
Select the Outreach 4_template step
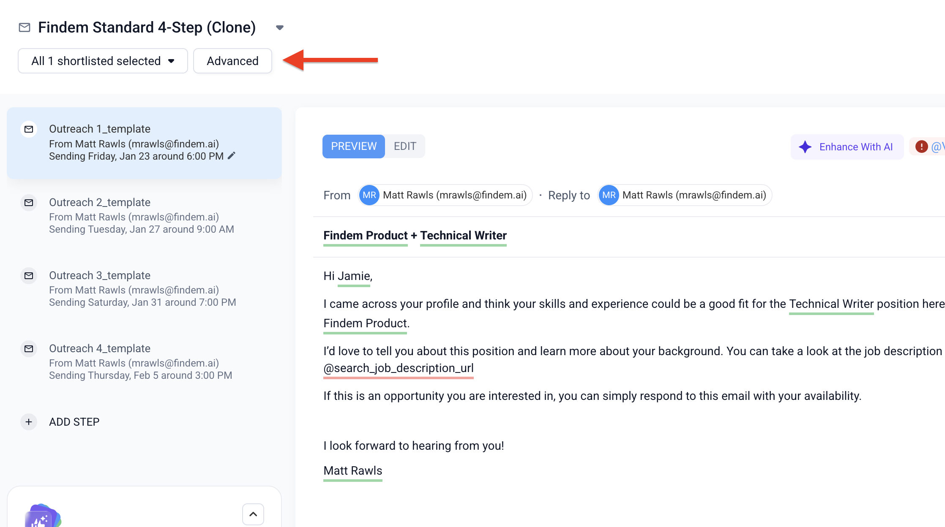(x=144, y=362)
